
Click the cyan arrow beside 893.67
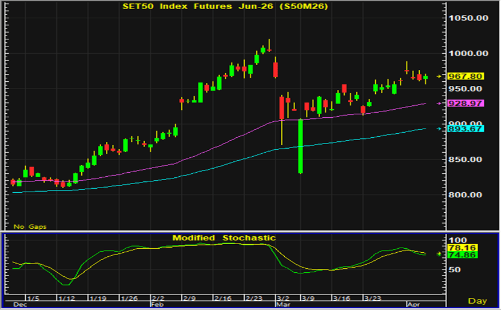[439, 129]
